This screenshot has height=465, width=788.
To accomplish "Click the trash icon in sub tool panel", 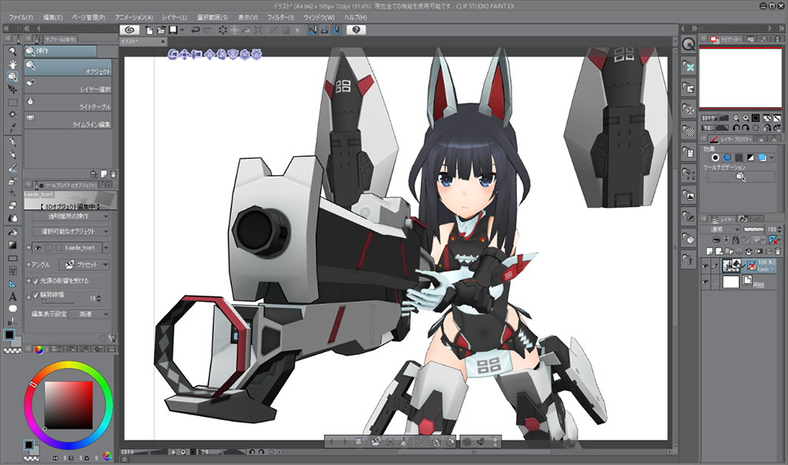I will 113,174.
